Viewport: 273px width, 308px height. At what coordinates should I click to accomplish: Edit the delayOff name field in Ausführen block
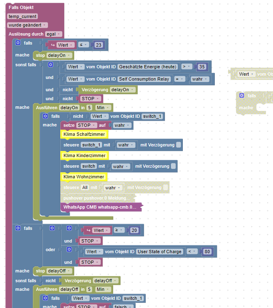(69, 289)
